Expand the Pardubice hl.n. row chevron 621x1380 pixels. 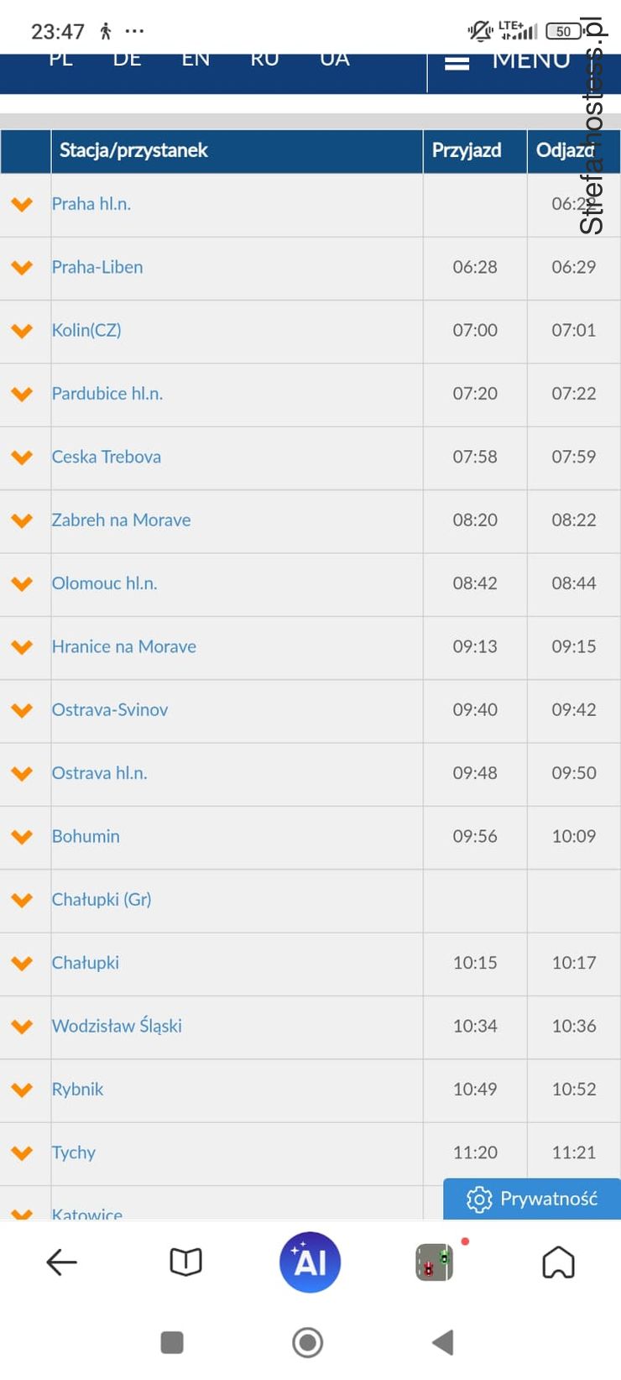tap(23, 394)
